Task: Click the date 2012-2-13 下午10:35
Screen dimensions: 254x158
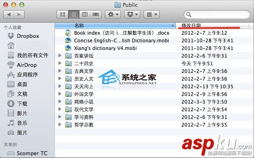Action: (x=207, y=86)
